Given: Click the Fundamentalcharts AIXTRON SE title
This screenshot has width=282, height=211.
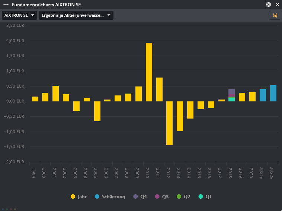Looking at the screenshot, I should click(47, 5).
